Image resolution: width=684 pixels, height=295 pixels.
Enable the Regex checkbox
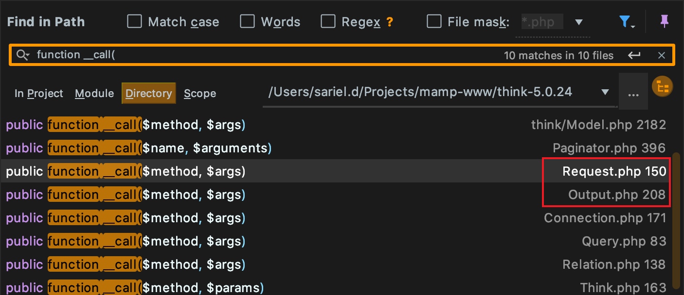[x=328, y=21]
